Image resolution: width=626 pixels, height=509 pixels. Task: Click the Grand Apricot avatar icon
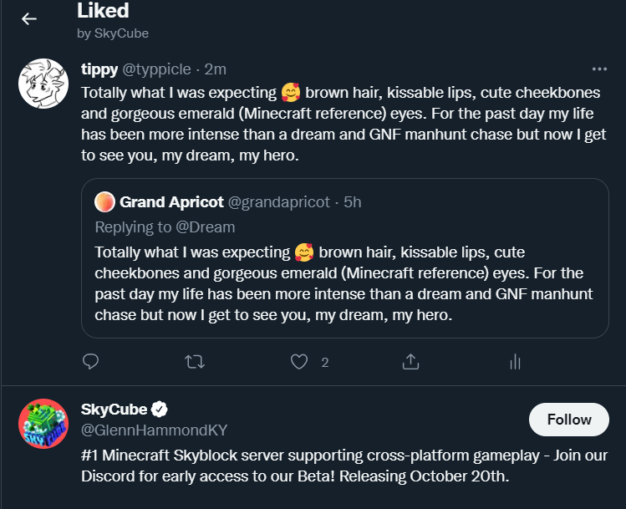pos(104,201)
